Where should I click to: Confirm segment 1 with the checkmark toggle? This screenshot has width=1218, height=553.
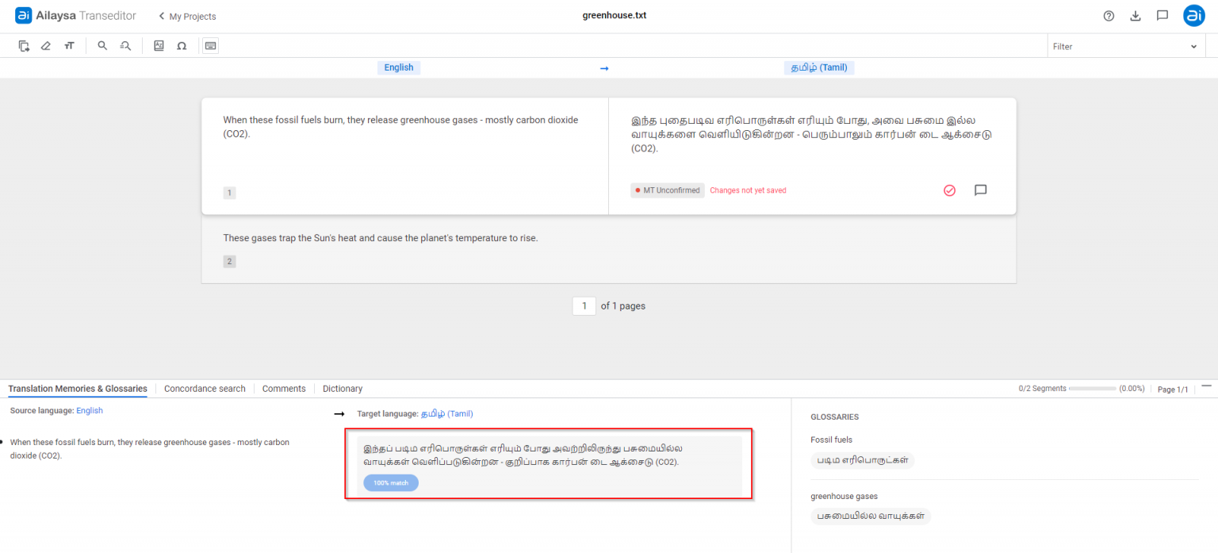pyautogui.click(x=949, y=190)
